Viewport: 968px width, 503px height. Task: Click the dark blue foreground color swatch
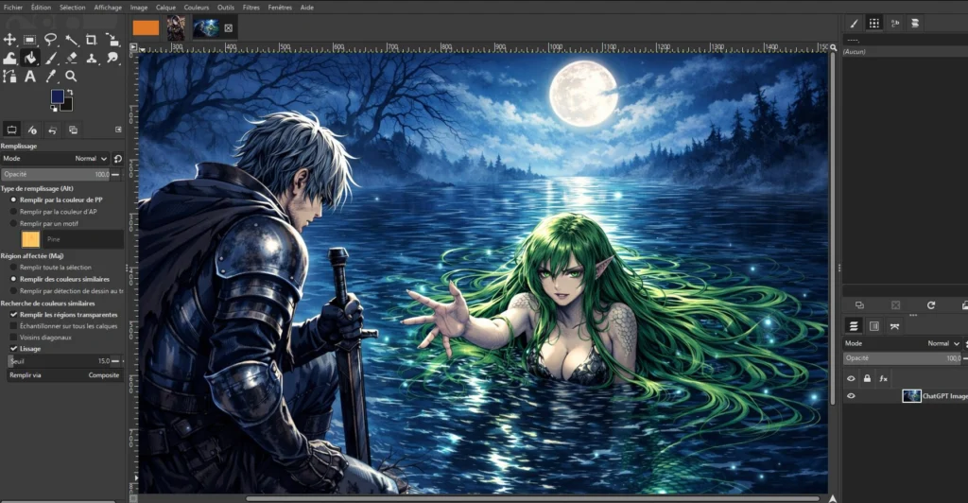57,96
